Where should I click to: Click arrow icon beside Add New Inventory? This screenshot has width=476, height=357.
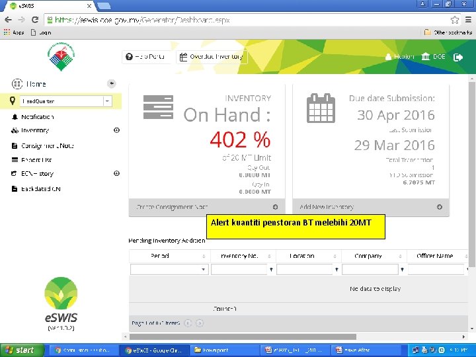tap(439, 207)
